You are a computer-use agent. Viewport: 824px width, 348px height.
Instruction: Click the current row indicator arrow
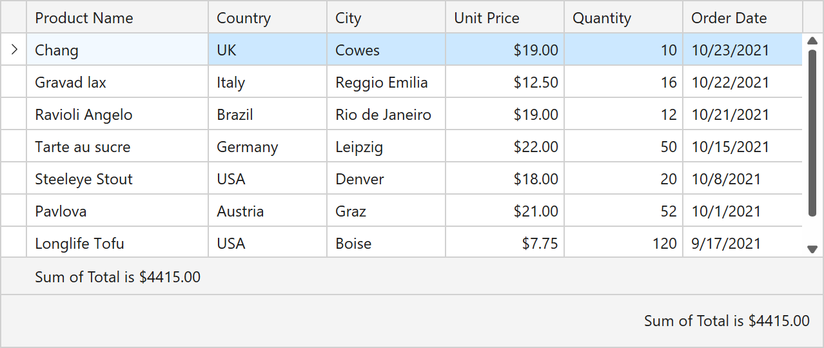[x=14, y=50]
